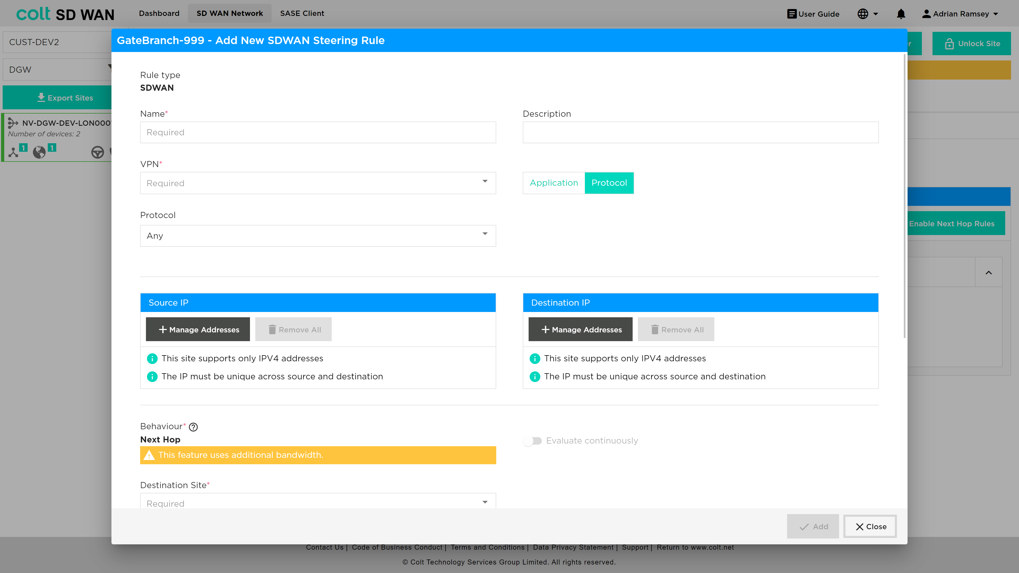Click Remove All under Destination IP

pos(676,329)
